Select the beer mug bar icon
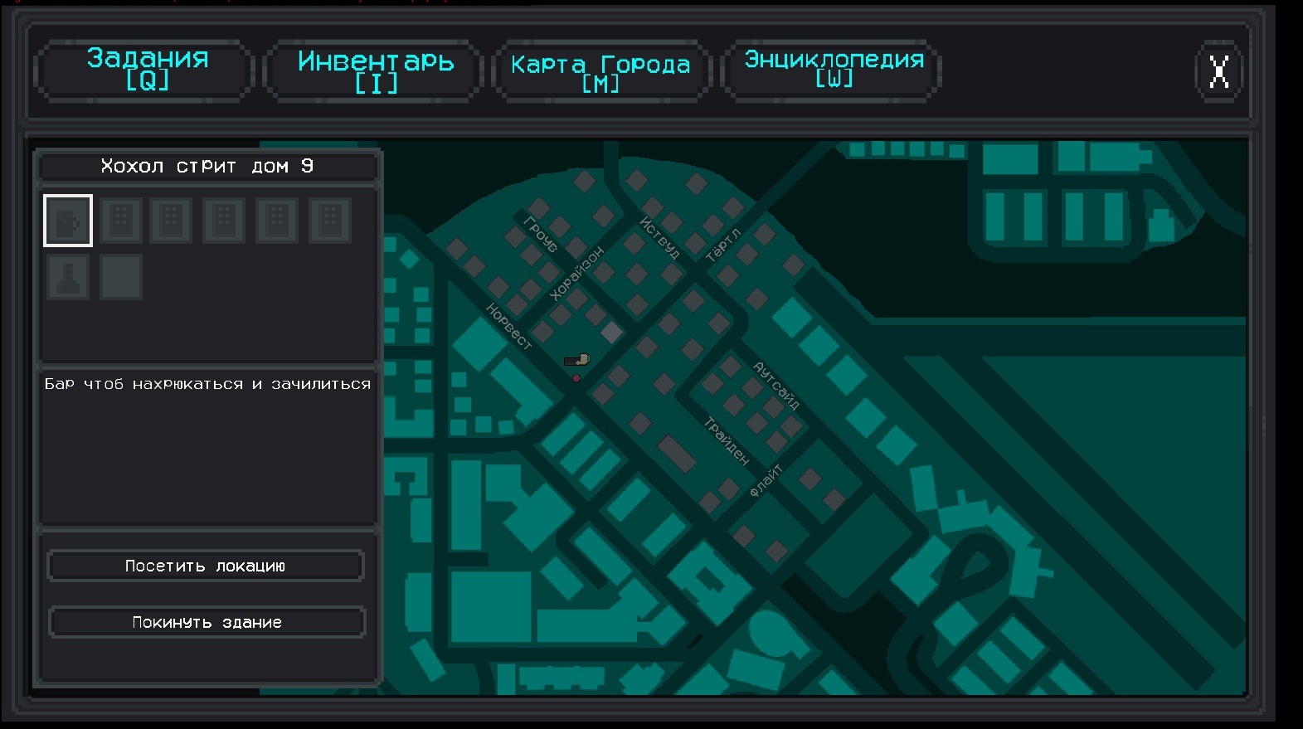Viewport: 1303px width, 729px height. pyautogui.click(x=68, y=221)
